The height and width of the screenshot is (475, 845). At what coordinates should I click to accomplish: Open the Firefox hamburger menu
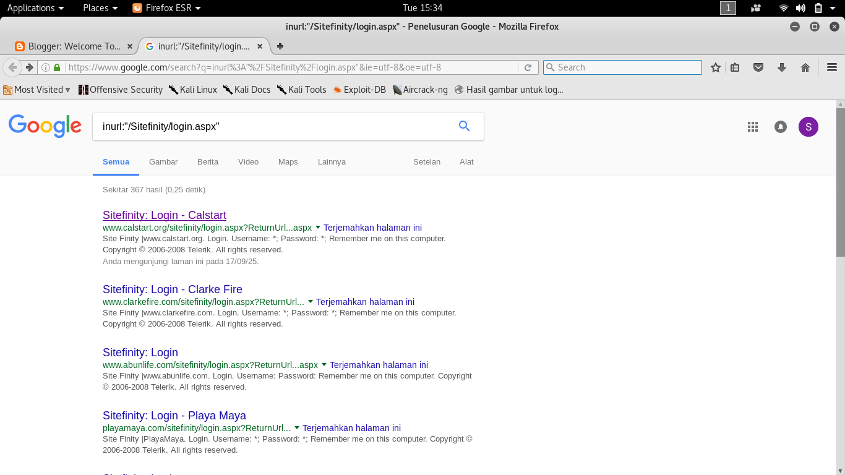832,67
